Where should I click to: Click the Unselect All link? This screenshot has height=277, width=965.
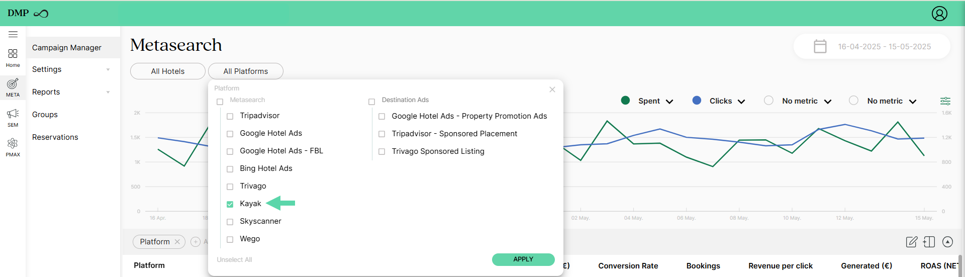[234, 260]
